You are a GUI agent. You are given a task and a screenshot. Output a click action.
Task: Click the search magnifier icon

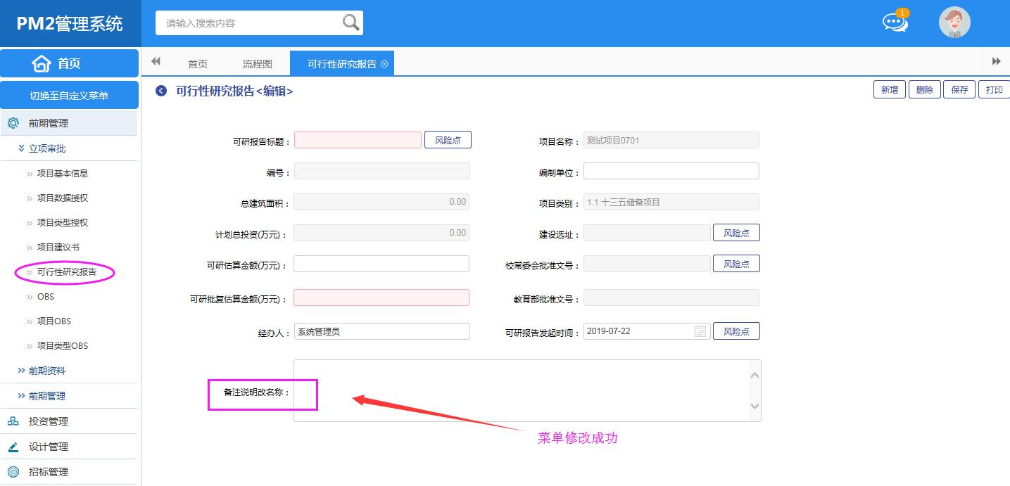coord(351,23)
